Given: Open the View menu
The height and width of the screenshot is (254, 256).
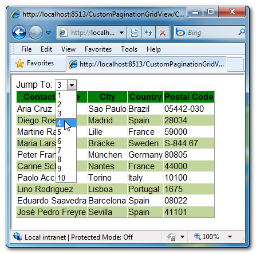Looking at the screenshot, I should (68, 49).
